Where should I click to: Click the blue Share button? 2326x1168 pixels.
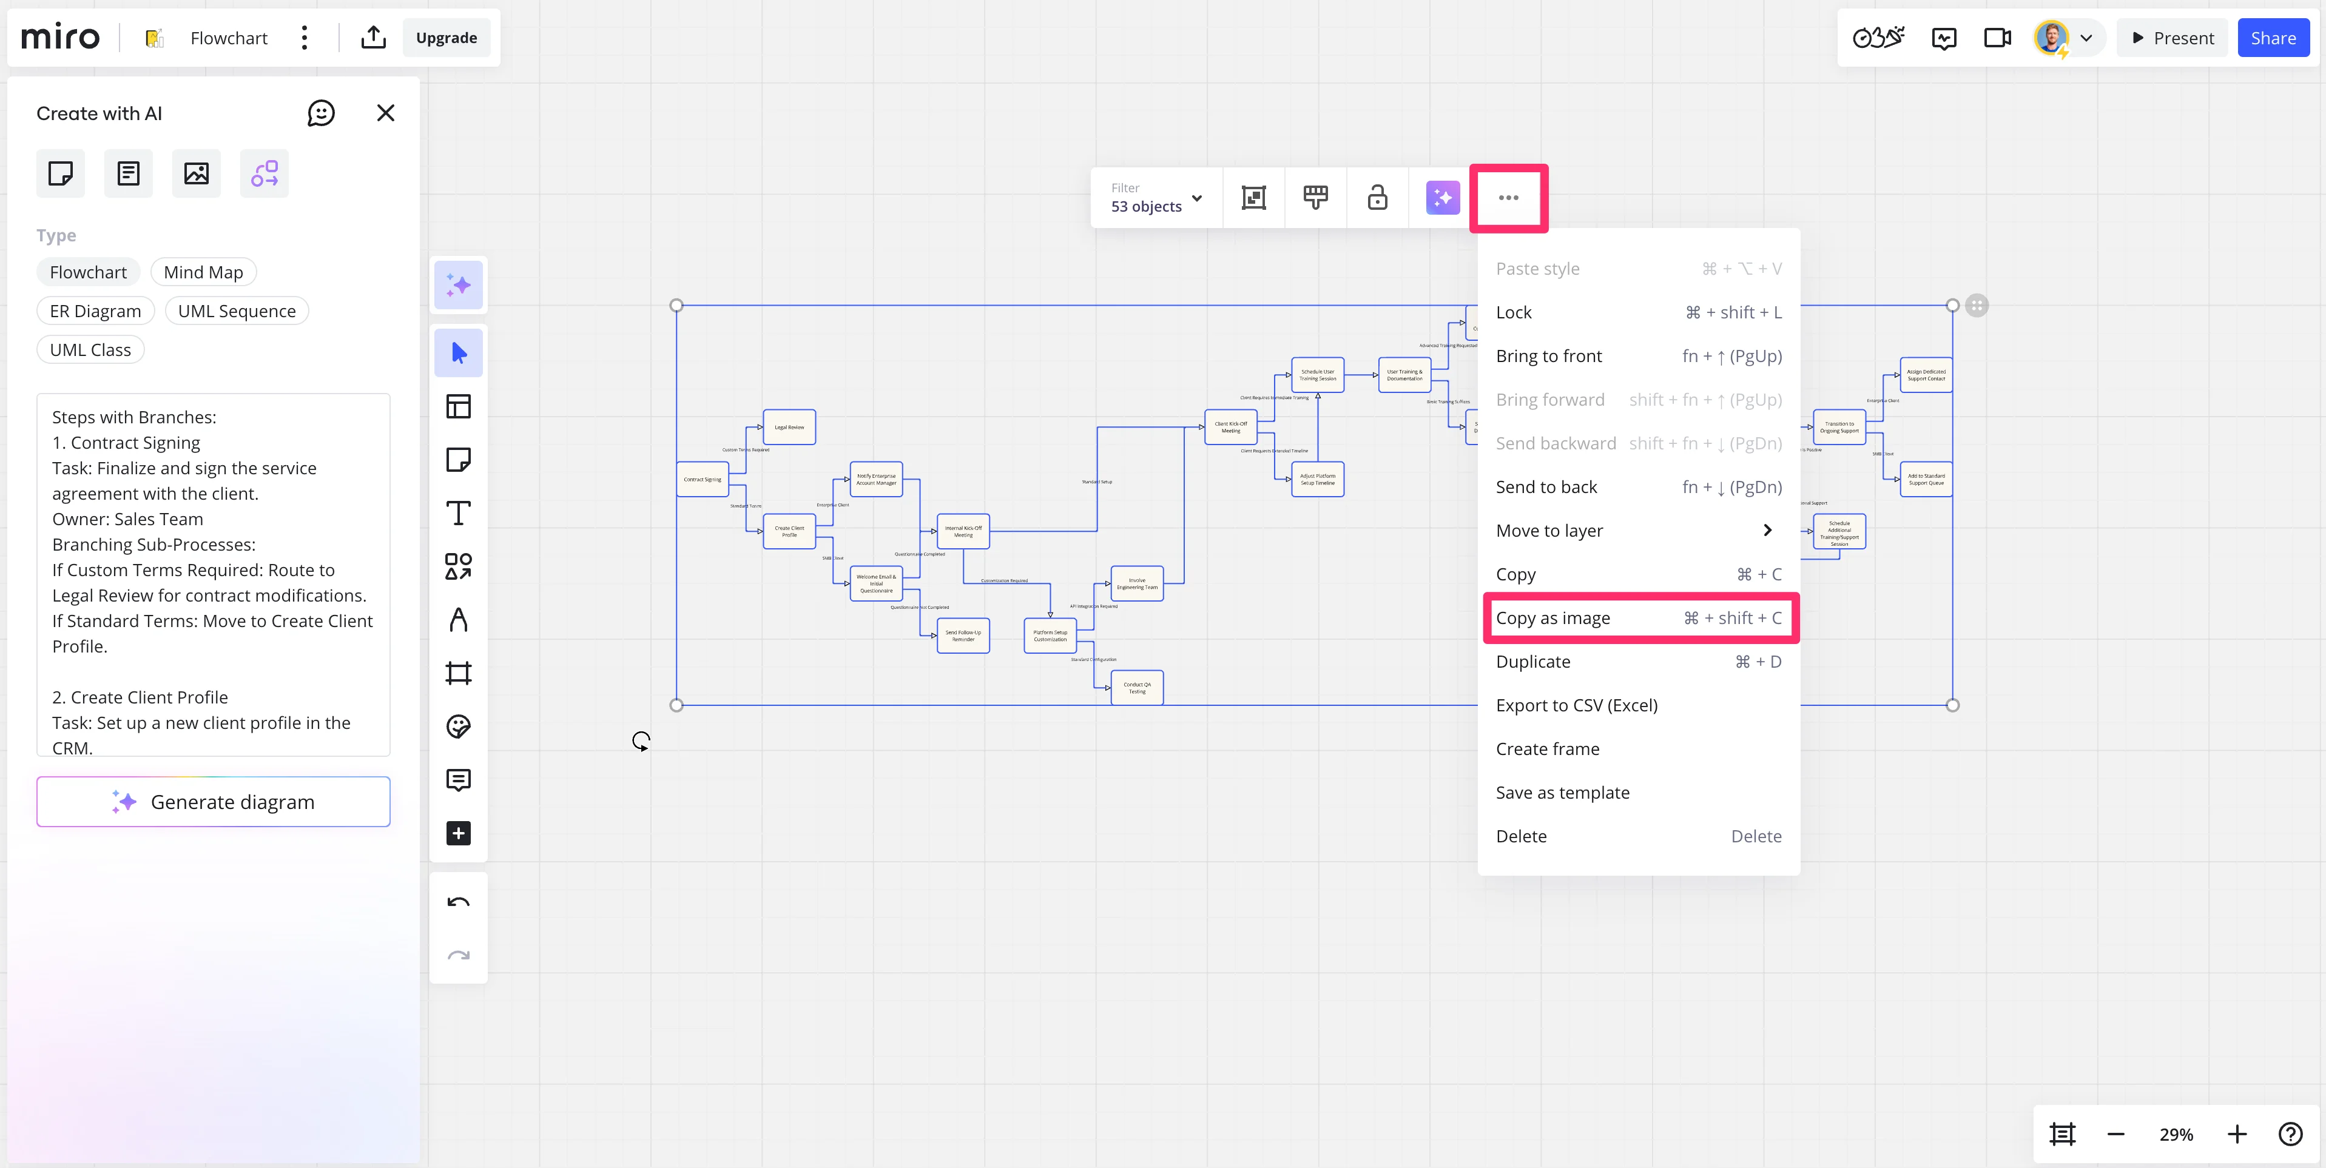tap(2272, 38)
